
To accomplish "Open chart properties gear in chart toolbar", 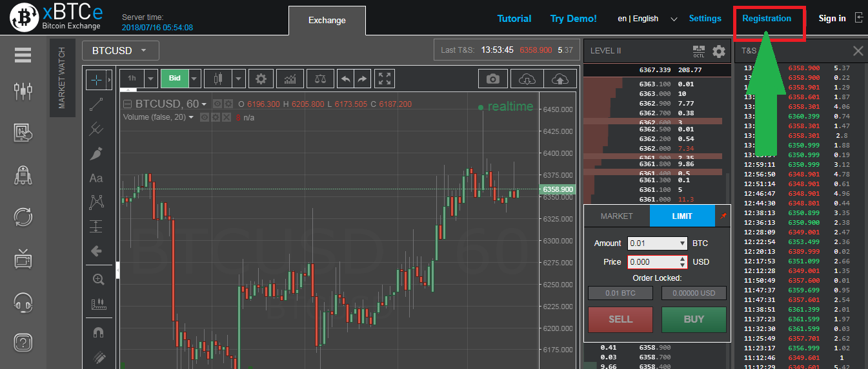I will (x=261, y=79).
